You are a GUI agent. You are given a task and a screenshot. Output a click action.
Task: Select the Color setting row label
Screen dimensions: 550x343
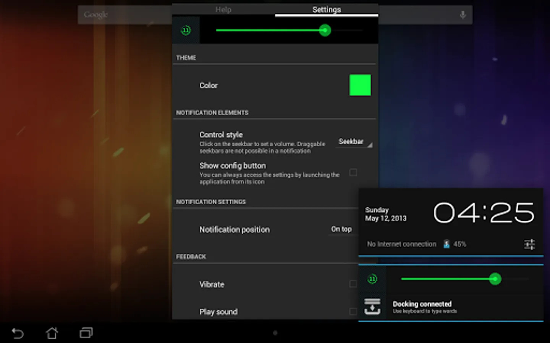click(x=209, y=85)
